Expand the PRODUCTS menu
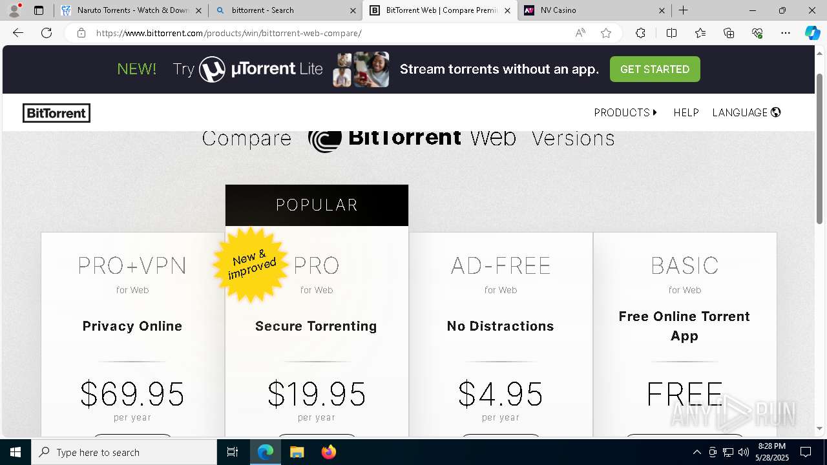 625,112
